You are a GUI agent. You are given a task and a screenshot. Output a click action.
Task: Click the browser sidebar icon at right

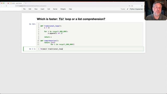coord(142,6)
